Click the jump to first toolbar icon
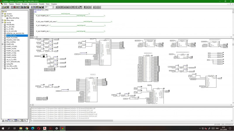The image size is (234, 137). 94,7
